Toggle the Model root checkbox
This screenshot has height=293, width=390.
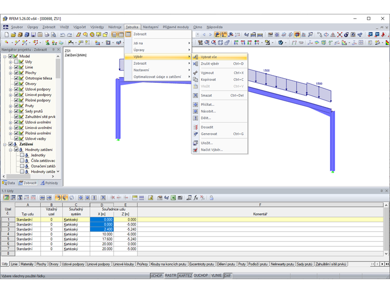(10, 56)
